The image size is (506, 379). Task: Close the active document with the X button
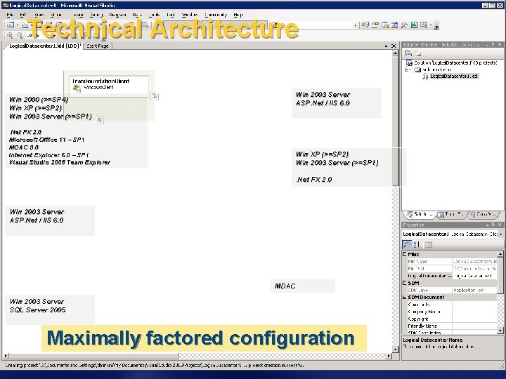(x=394, y=46)
